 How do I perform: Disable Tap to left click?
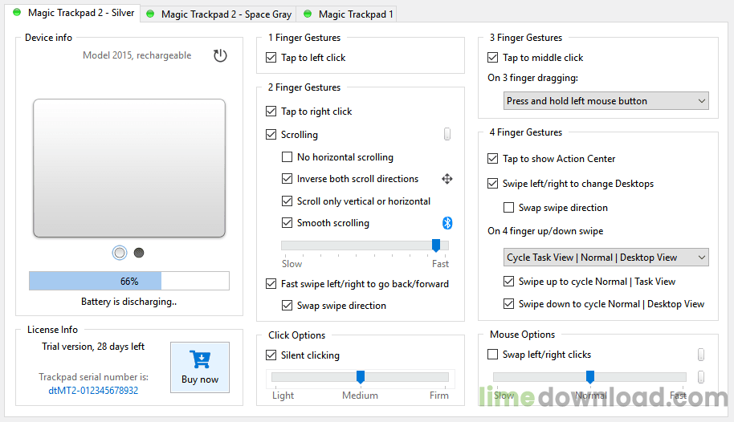(x=271, y=58)
